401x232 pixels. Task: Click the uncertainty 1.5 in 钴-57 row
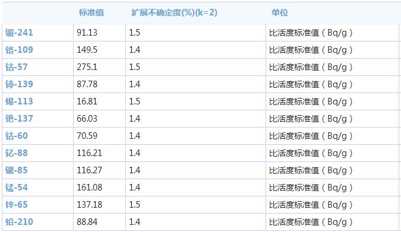(134, 67)
